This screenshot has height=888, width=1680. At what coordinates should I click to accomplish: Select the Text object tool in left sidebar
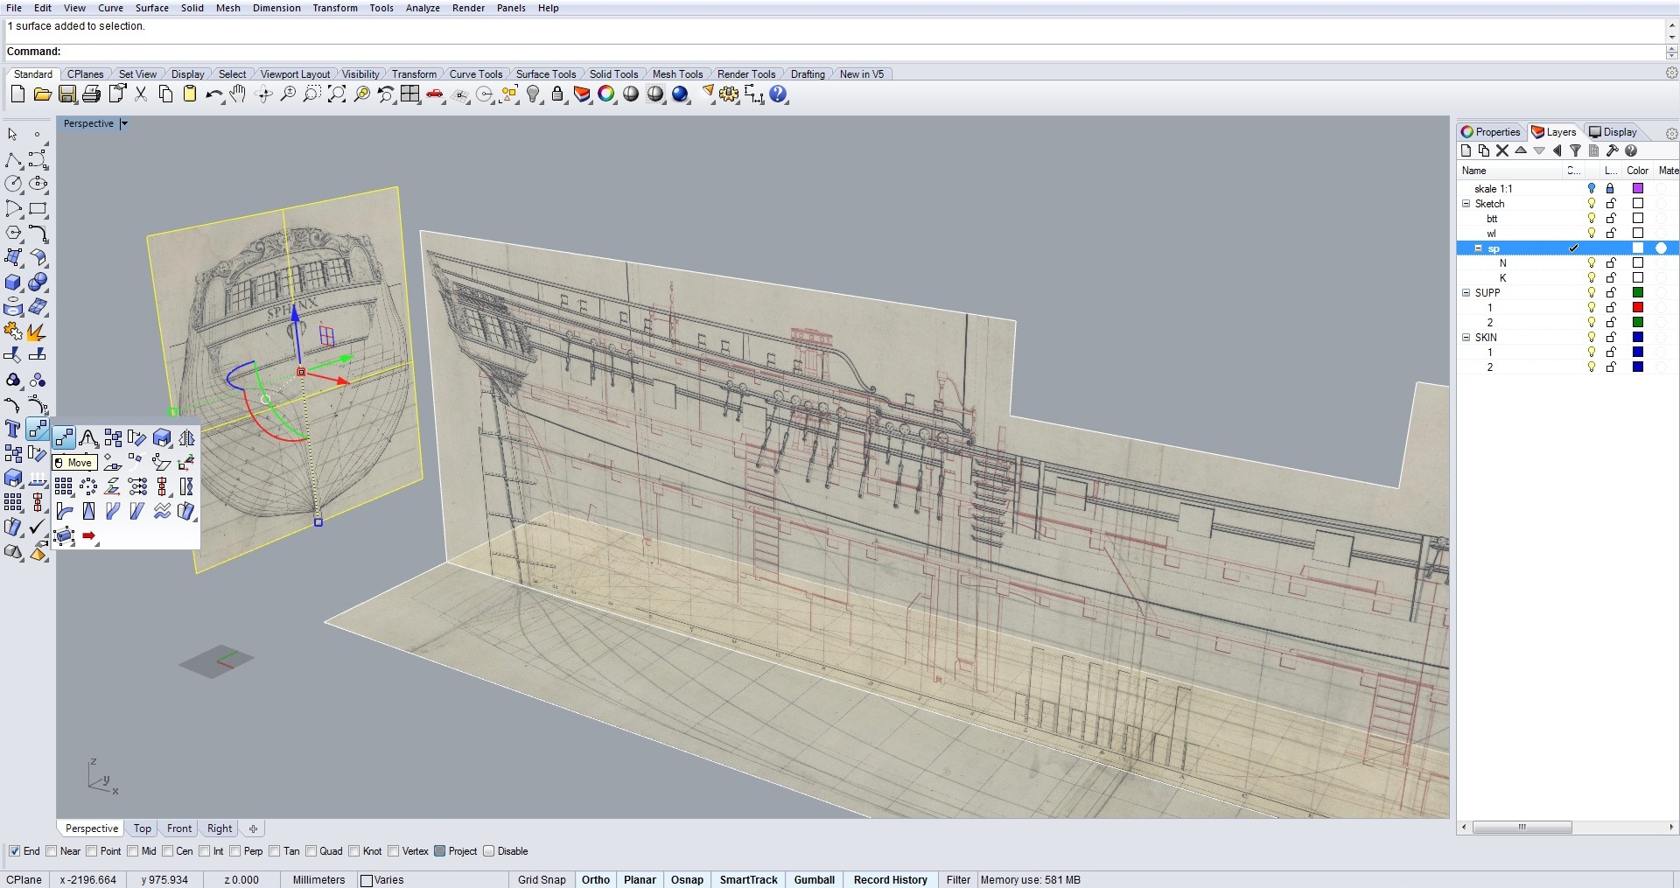tap(13, 429)
